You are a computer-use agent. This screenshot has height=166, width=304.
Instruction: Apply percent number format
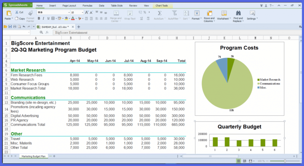pyautogui.click(x=145, y=12)
